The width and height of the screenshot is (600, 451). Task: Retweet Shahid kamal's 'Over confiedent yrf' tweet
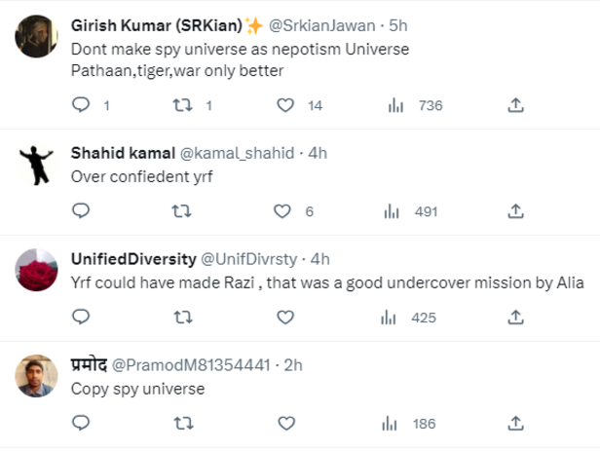click(x=182, y=211)
